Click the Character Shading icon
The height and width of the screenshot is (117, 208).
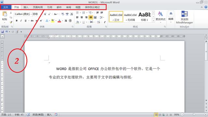(66, 21)
